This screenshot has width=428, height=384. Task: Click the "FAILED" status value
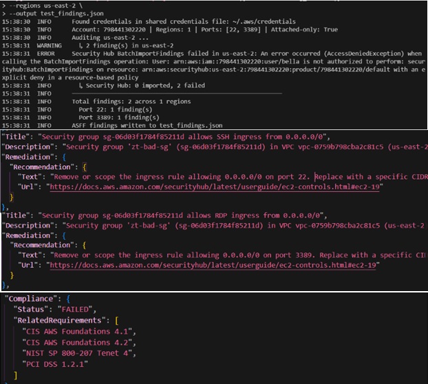pos(75,309)
